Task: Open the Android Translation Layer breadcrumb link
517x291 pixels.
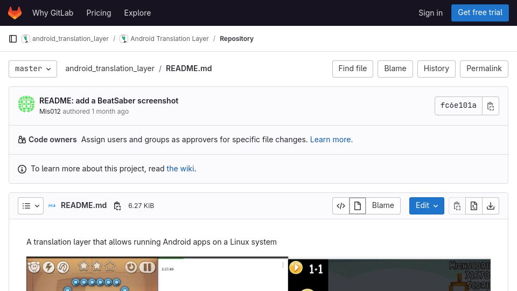Action: 170,39
